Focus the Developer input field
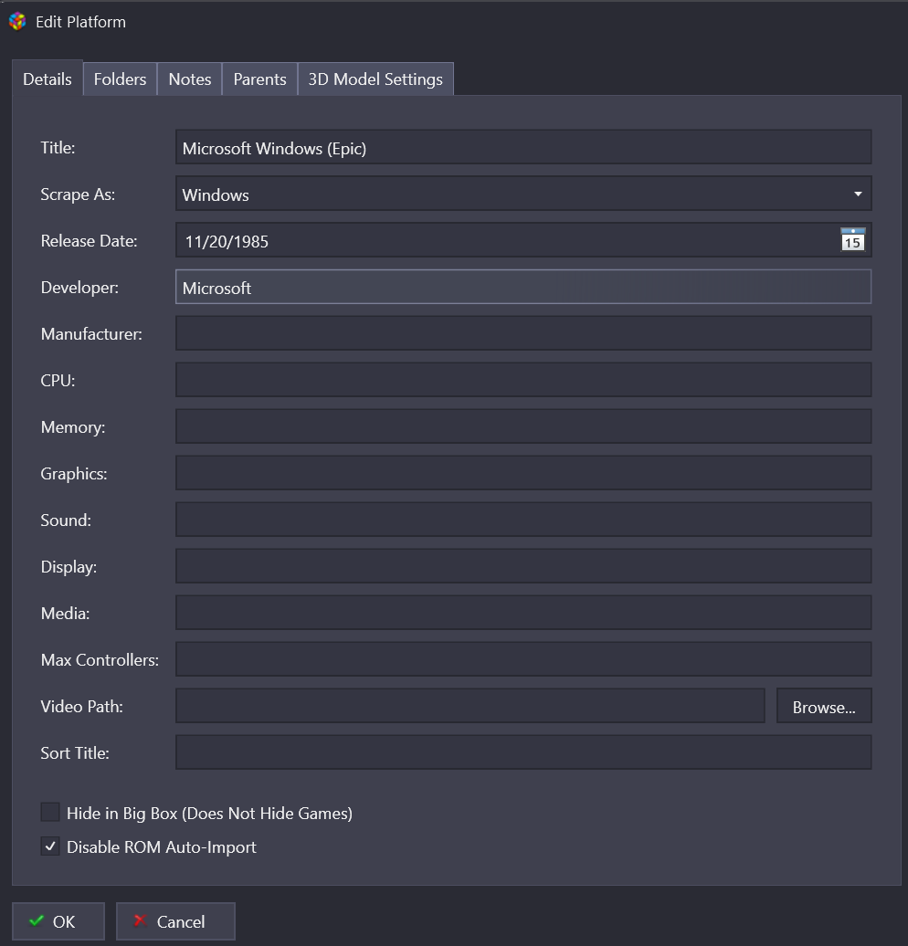Image resolution: width=908 pixels, height=946 pixels. tap(523, 288)
